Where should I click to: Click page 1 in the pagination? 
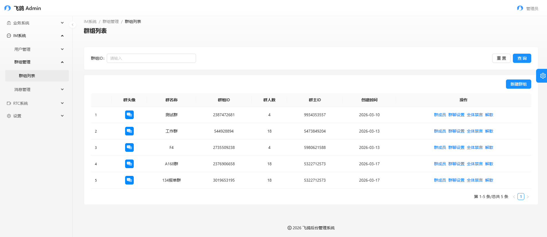(521, 197)
